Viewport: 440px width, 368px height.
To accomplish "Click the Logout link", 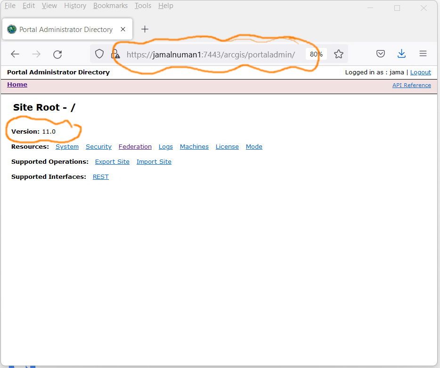I will coord(420,72).
